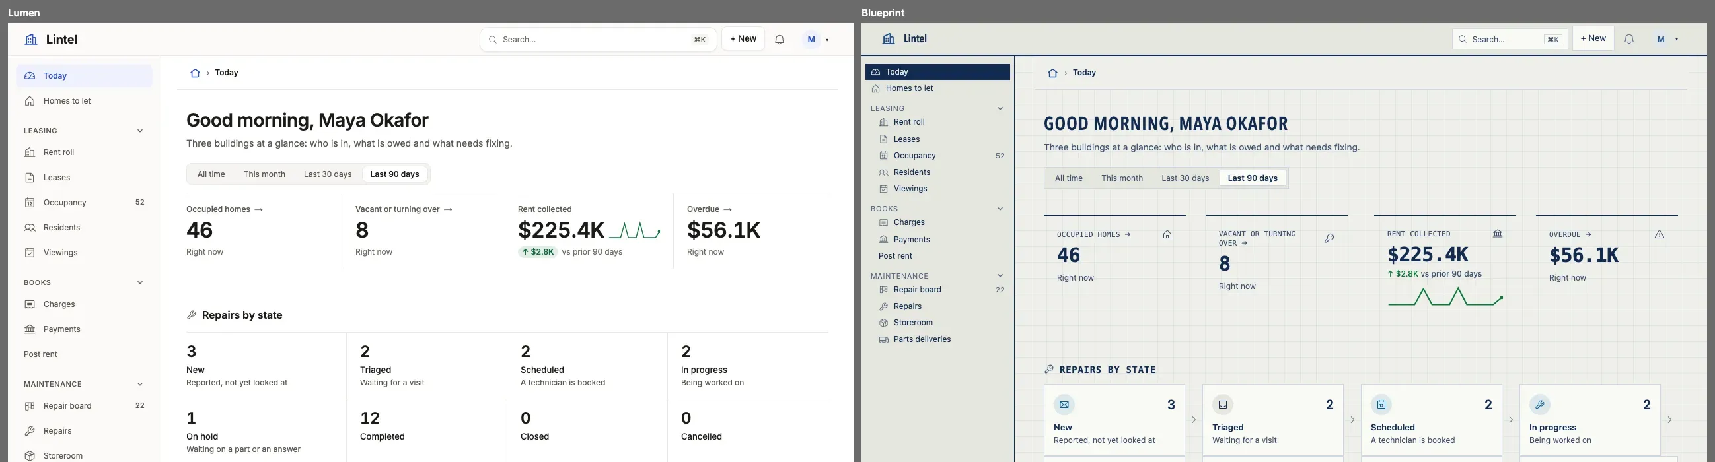Click warning triangle icon on Overdue card
Screen dimensions: 1715x462
point(1660,235)
